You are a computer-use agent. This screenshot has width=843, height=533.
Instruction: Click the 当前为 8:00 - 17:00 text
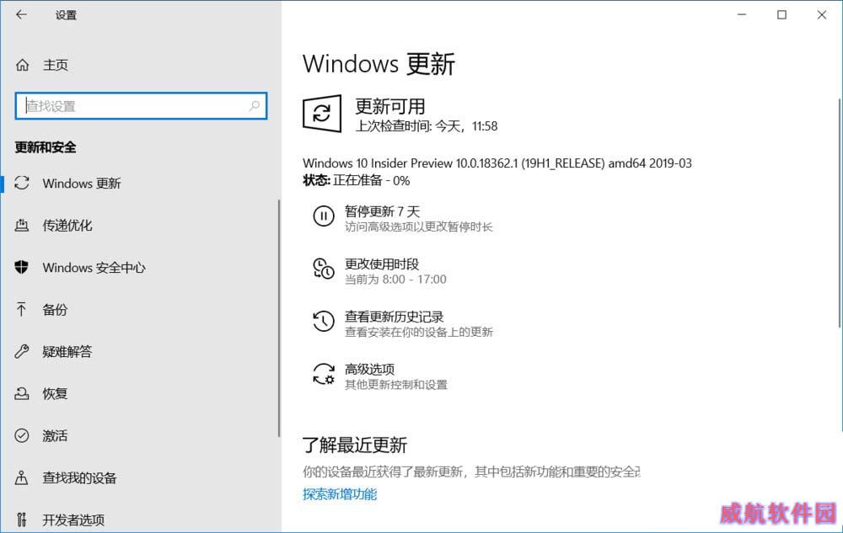[395, 279]
